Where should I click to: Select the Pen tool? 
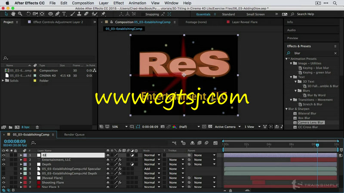coord(58,14)
